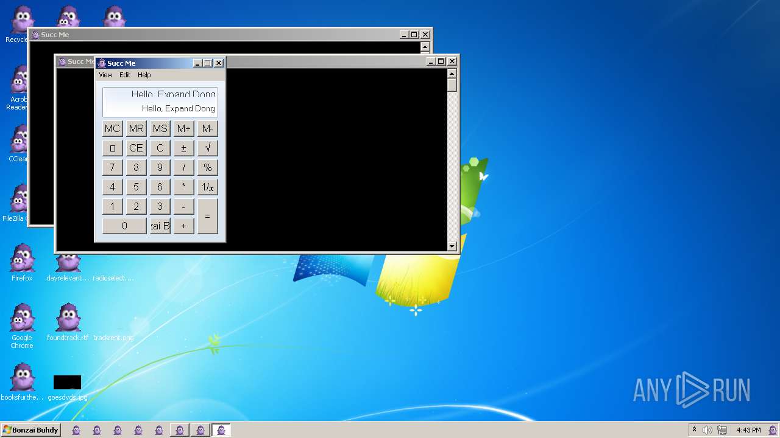Open the View menu in calculator
This screenshot has height=438, width=780.
(105, 75)
